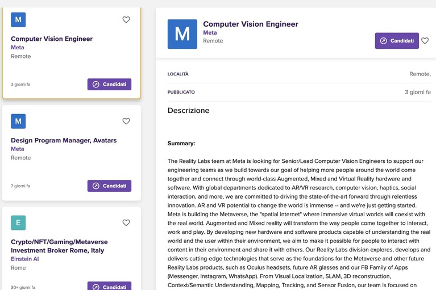Viewport: 436px width, 290px height.
Task: Click Candidati button in job detail header
Action: [397, 41]
